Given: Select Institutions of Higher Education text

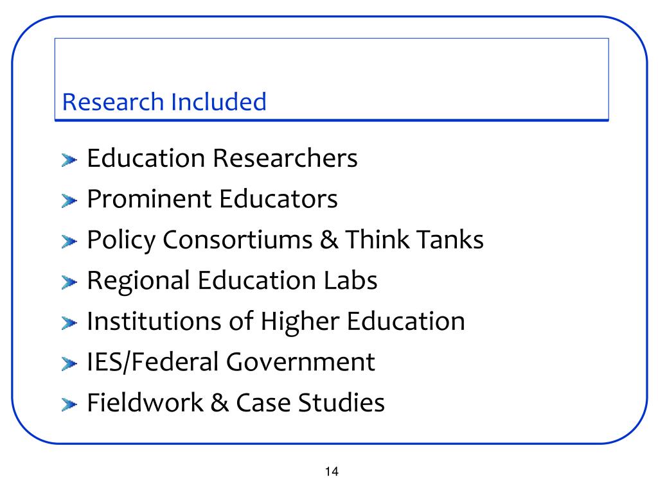Looking at the screenshot, I should (276, 322).
